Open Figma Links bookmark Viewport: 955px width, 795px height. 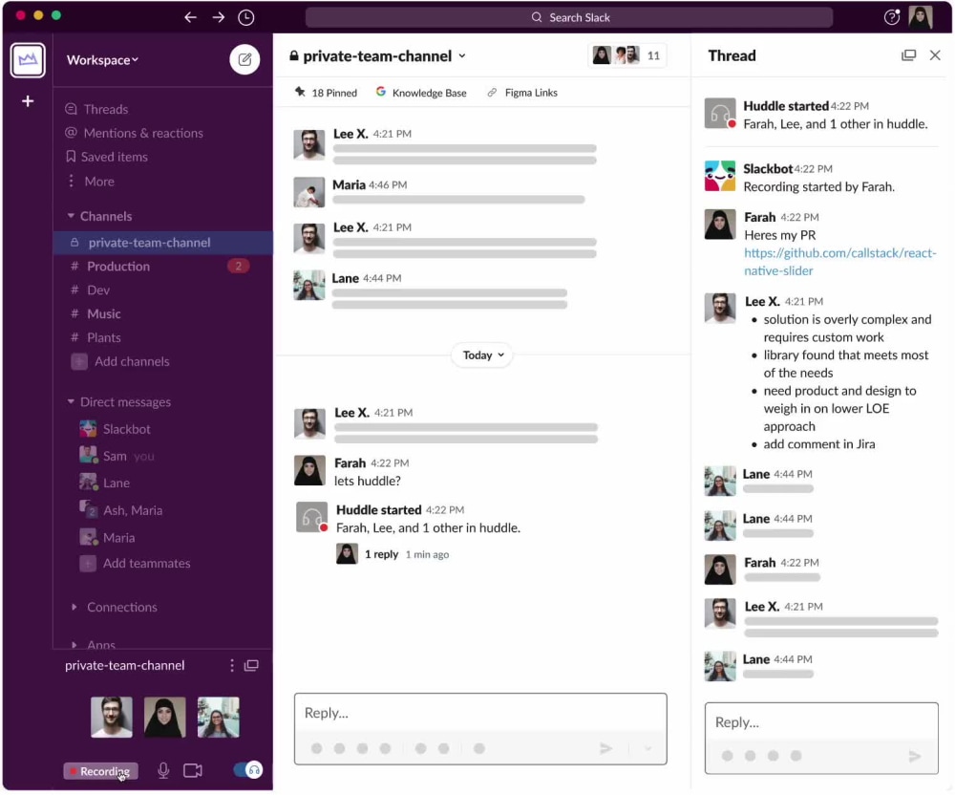(522, 93)
